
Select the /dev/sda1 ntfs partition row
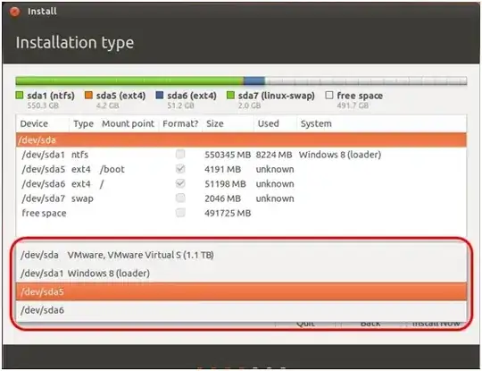pos(241,155)
